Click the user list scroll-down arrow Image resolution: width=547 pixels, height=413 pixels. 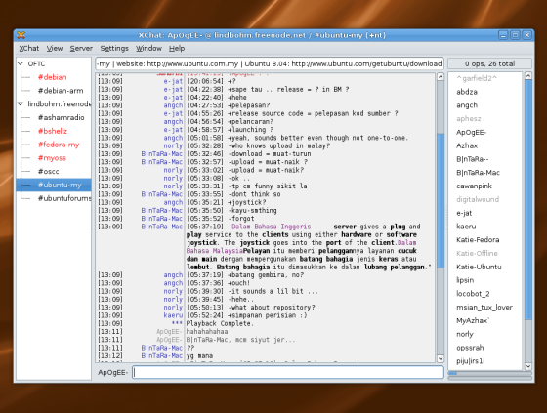click(x=528, y=366)
